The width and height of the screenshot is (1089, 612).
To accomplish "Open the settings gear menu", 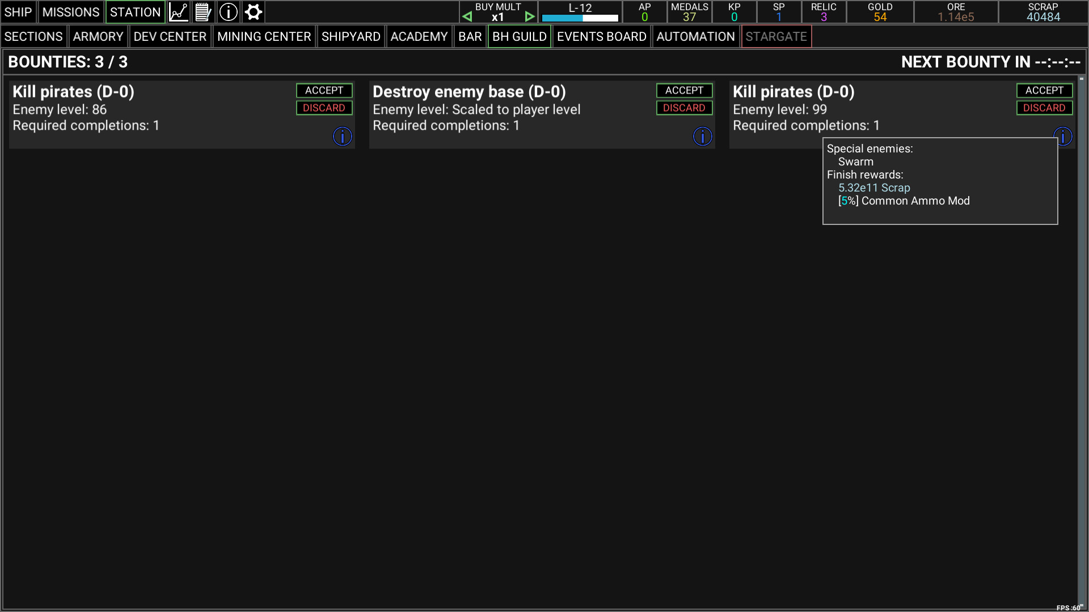I will click(253, 11).
